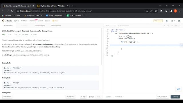Viewport: 183px width, 103px height.
Task: Open the notifications bell
Action: click(x=167, y=21)
